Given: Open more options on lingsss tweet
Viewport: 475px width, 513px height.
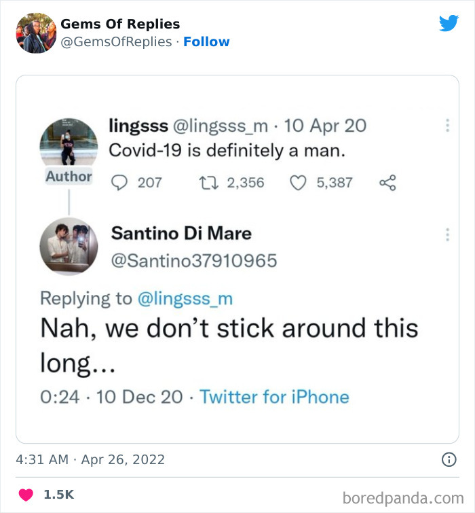Looking at the screenshot, I should pyautogui.click(x=446, y=126).
